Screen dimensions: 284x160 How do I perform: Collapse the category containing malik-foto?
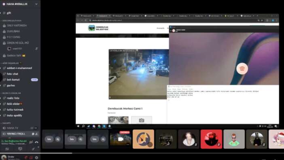(x=11, y=93)
